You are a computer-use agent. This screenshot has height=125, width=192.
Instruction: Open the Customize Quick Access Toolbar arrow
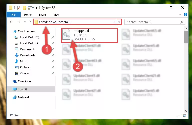36,8
